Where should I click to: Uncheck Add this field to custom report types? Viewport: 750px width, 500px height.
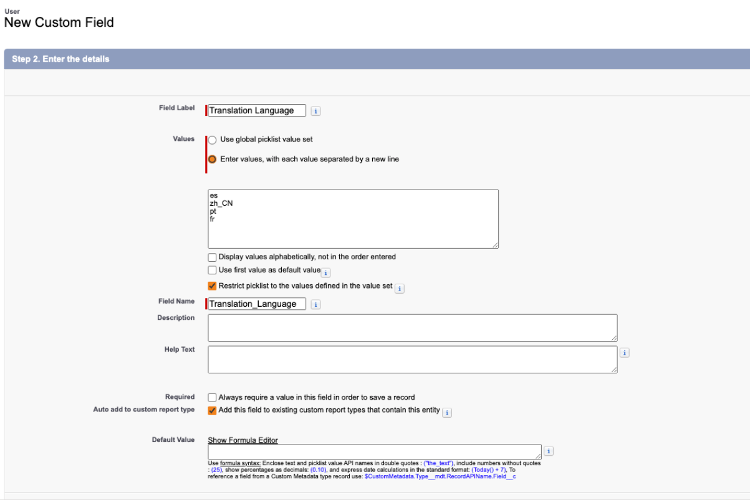click(x=212, y=410)
